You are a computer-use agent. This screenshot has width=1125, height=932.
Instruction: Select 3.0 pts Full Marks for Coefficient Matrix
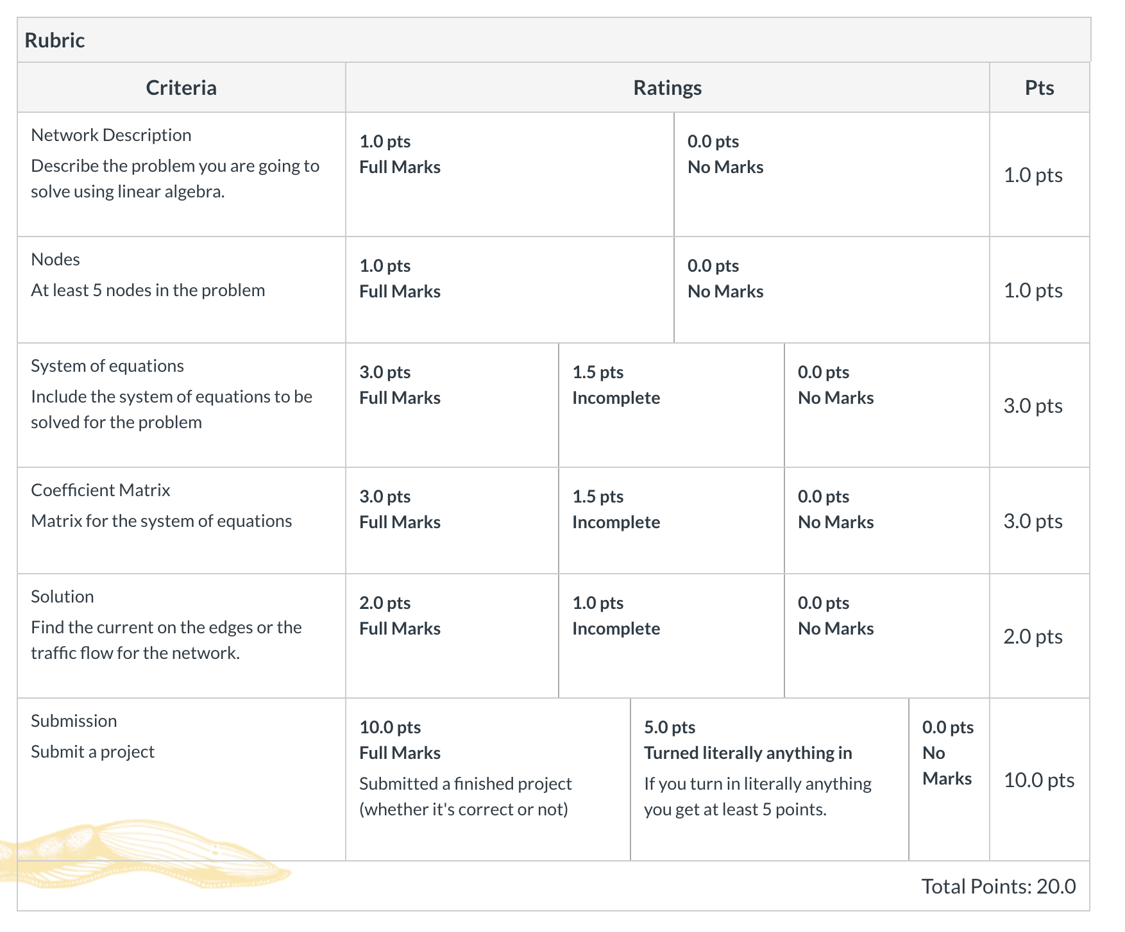(x=452, y=520)
